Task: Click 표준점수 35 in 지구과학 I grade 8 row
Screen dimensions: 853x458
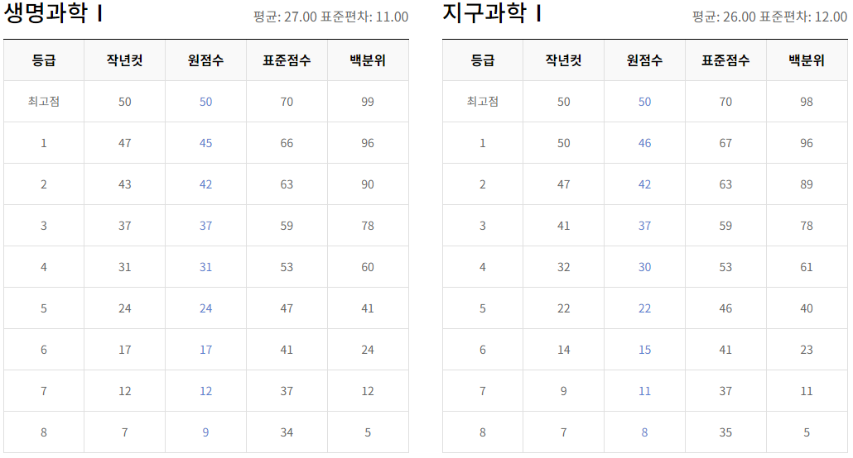Action: 725,432
